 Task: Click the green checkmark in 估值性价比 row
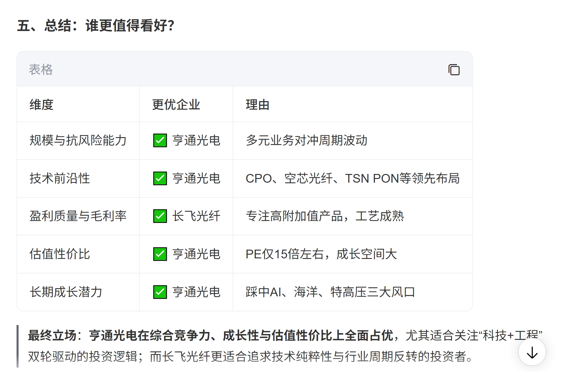click(160, 254)
